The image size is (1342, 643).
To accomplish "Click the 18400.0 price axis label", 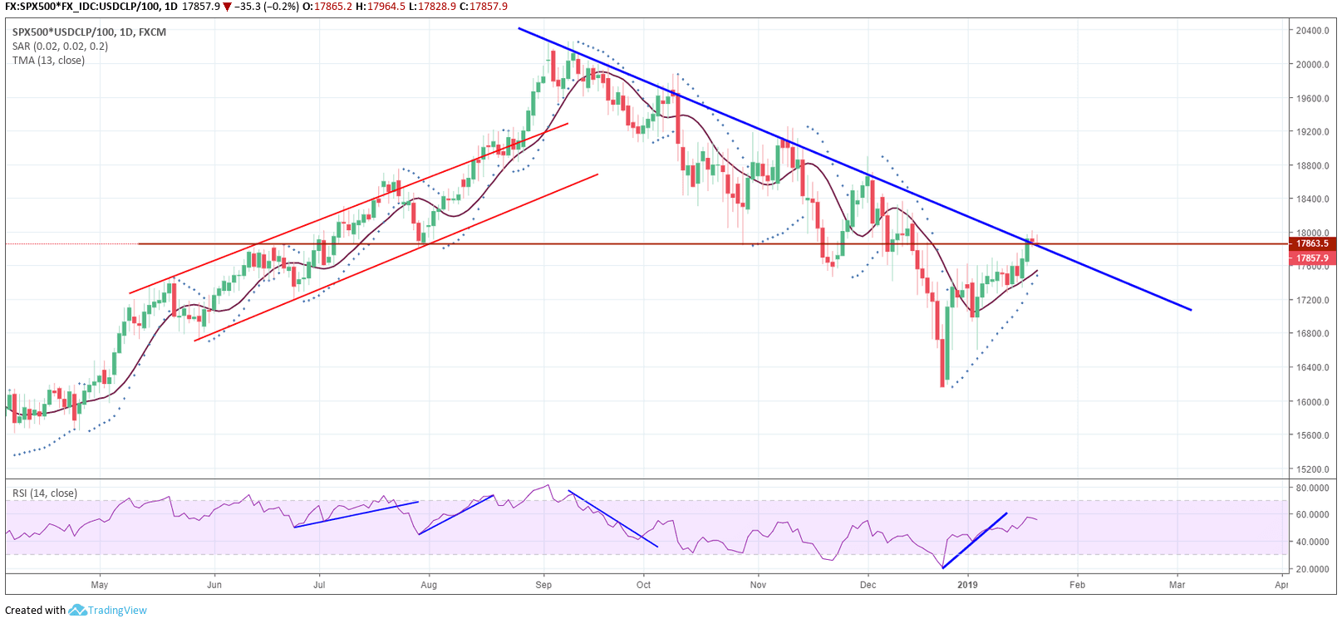I will [1312, 199].
